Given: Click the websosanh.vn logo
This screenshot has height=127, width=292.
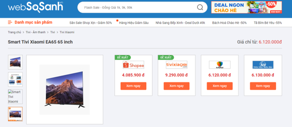Looking at the screenshot, I should (x=35, y=7).
